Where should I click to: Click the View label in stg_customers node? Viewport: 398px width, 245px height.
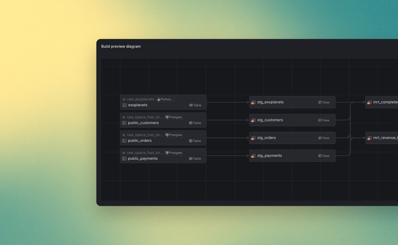tap(326, 120)
